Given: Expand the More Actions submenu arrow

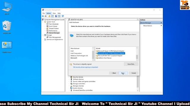Looking at the screenshot, I should click(161, 26).
